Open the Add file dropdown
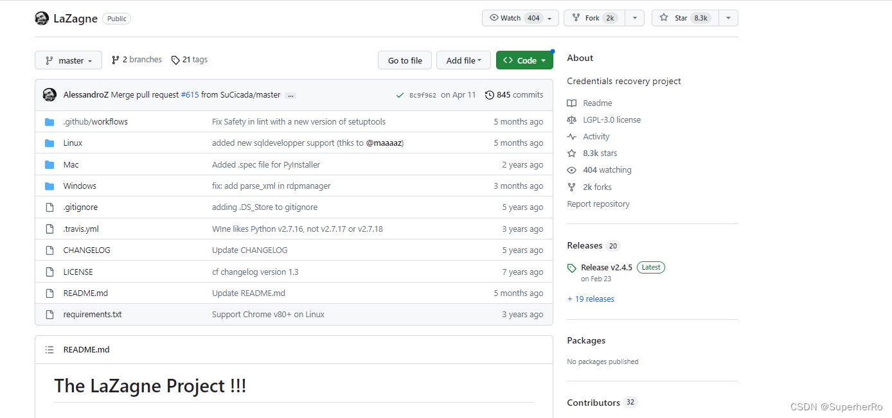The width and height of the screenshot is (892, 418). click(463, 60)
